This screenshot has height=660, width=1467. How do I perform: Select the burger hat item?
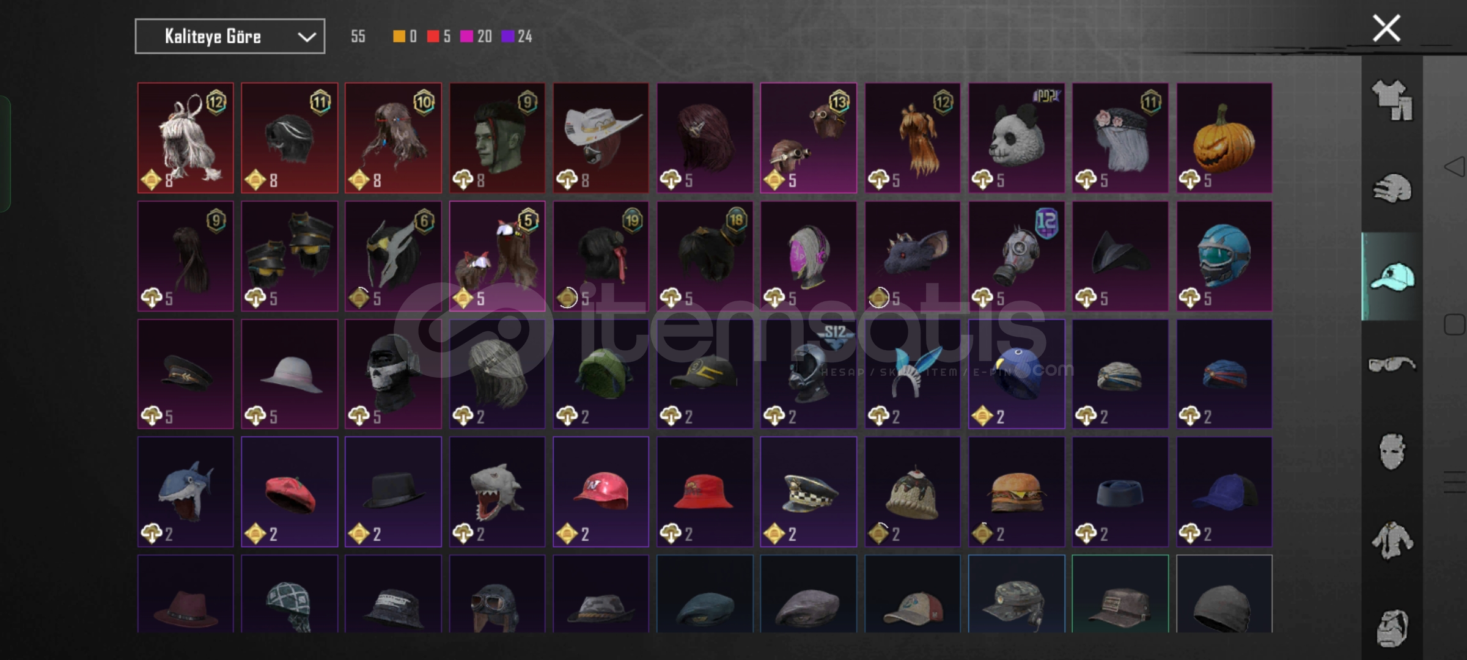tap(1016, 491)
